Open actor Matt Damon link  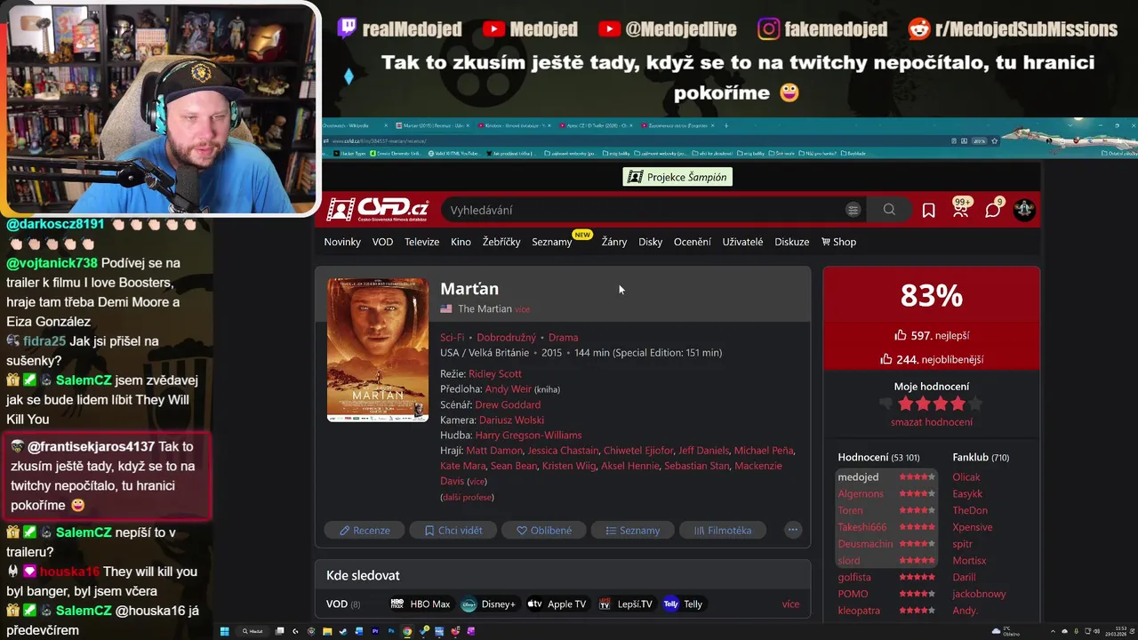pos(494,451)
